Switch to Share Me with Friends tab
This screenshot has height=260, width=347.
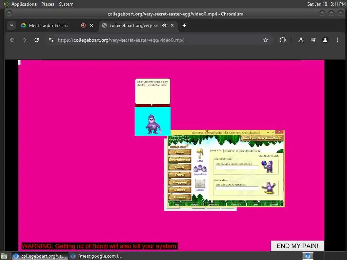[250, 151]
